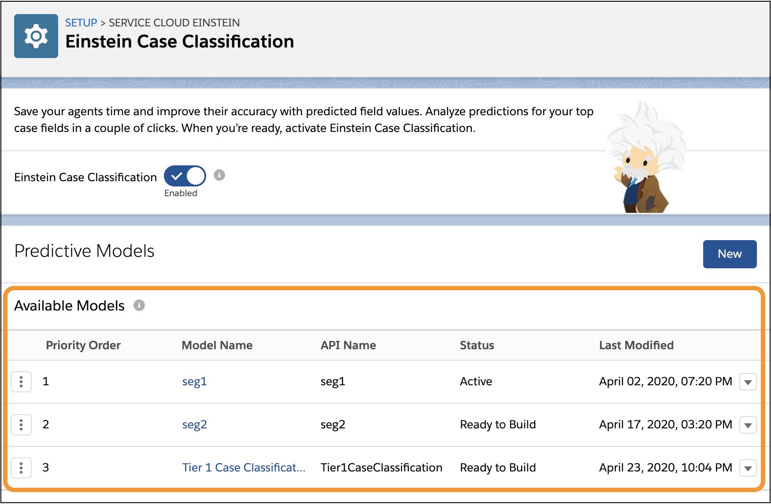Open row actions menu for seg1 model

coord(21,382)
